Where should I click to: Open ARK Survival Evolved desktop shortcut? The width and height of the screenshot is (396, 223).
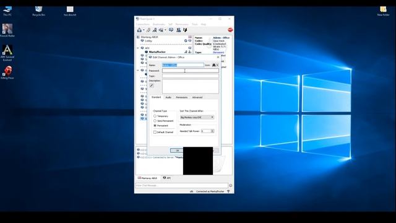(7, 53)
